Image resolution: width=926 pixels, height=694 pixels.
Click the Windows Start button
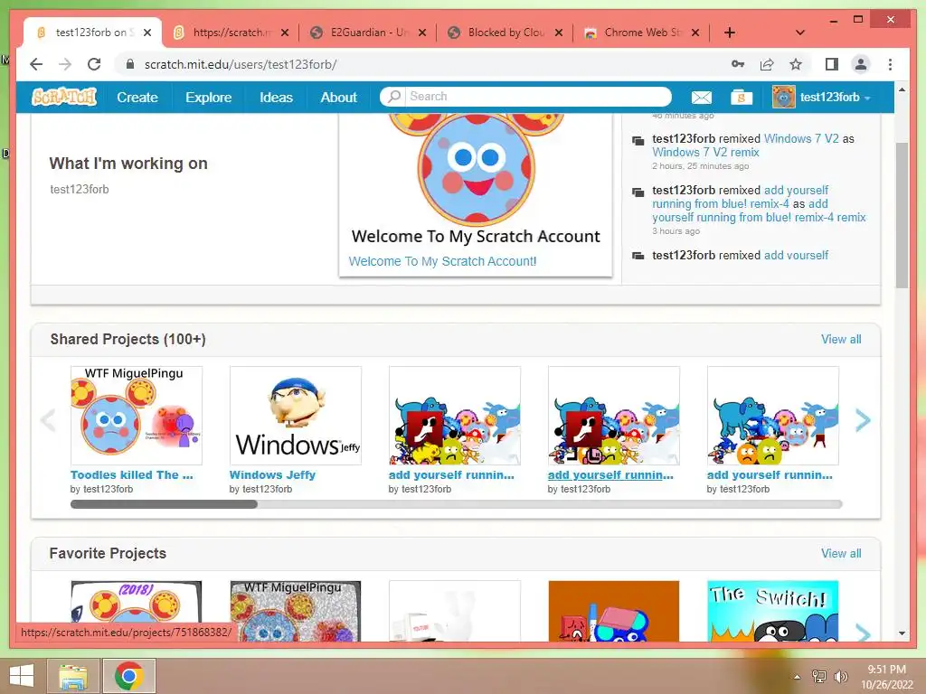tap(22, 676)
